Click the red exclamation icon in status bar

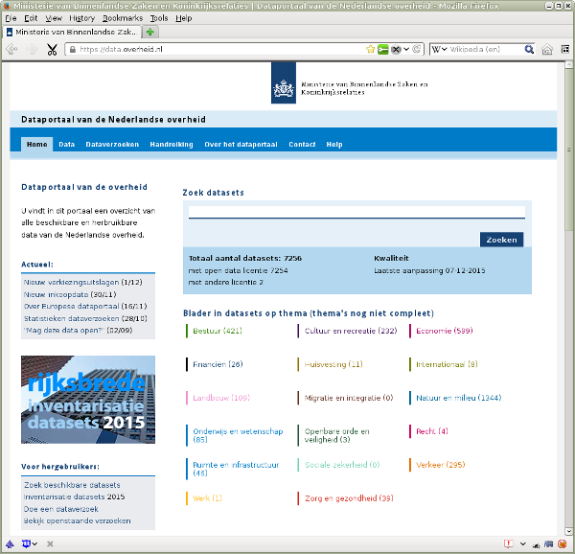click(508, 543)
